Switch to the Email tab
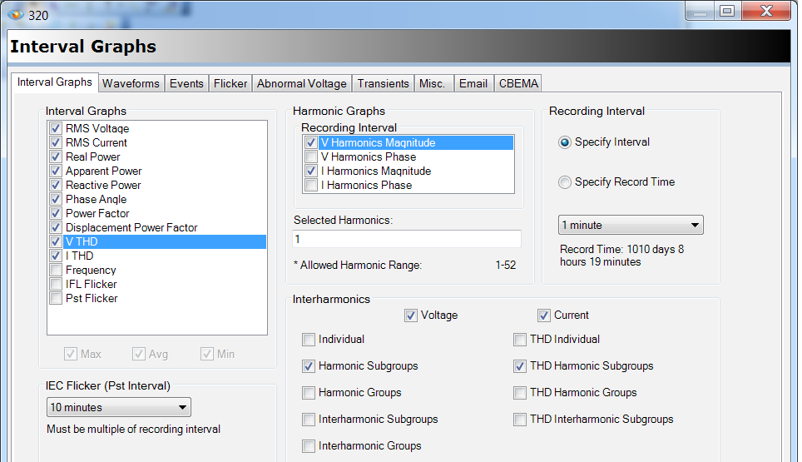The image size is (802, 462). (x=473, y=83)
